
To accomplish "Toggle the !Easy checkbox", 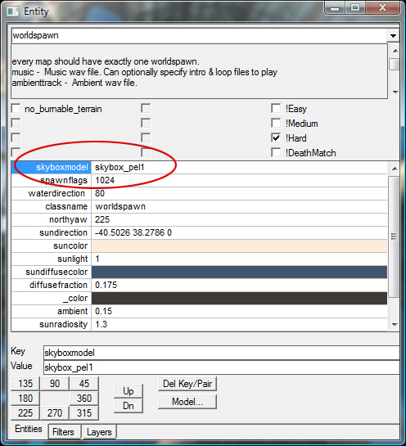I will click(x=276, y=108).
